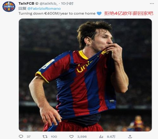This screenshot has width=158, height=139.
Task: Open the @FabrizioRomano mention link
Action: point(44,9)
